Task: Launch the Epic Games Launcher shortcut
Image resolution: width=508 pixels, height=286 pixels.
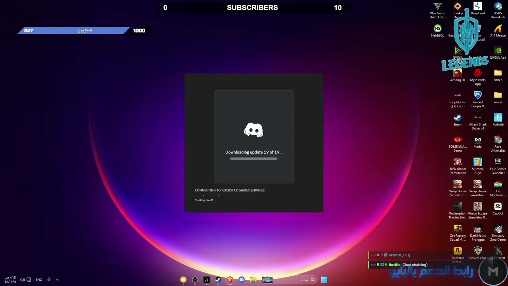Action: [x=498, y=166]
